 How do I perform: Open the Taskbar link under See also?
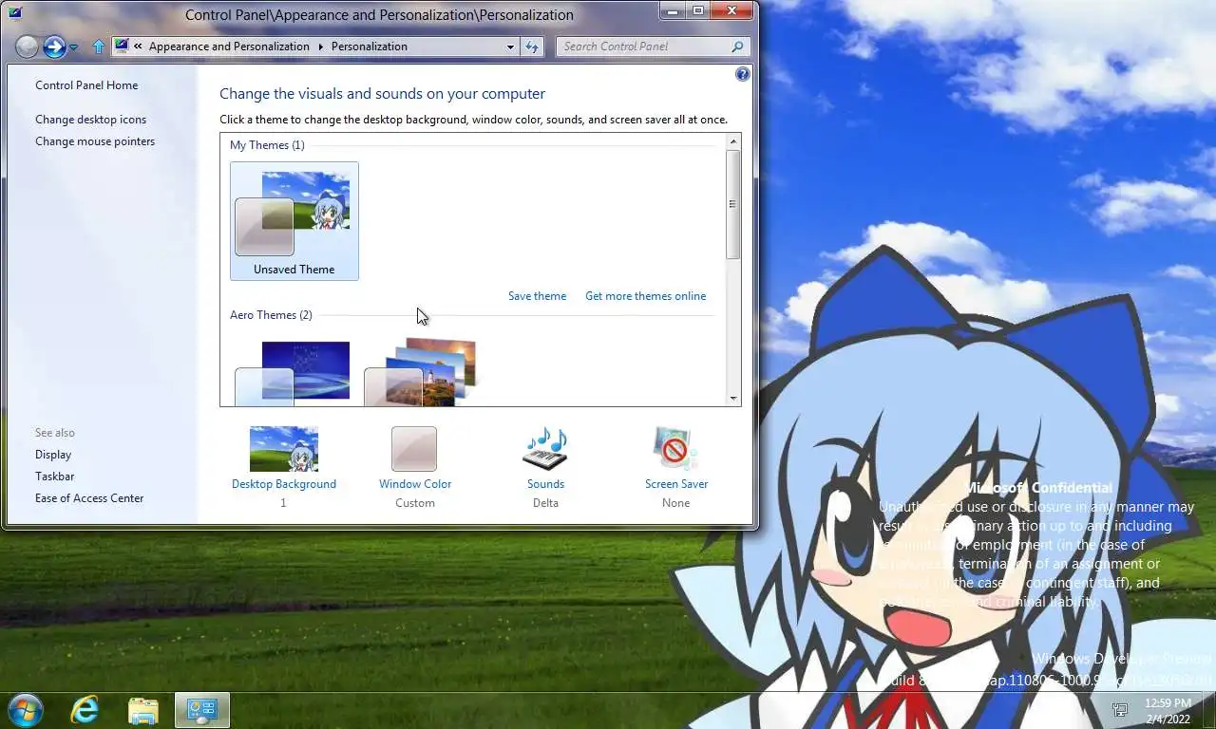pyautogui.click(x=54, y=477)
